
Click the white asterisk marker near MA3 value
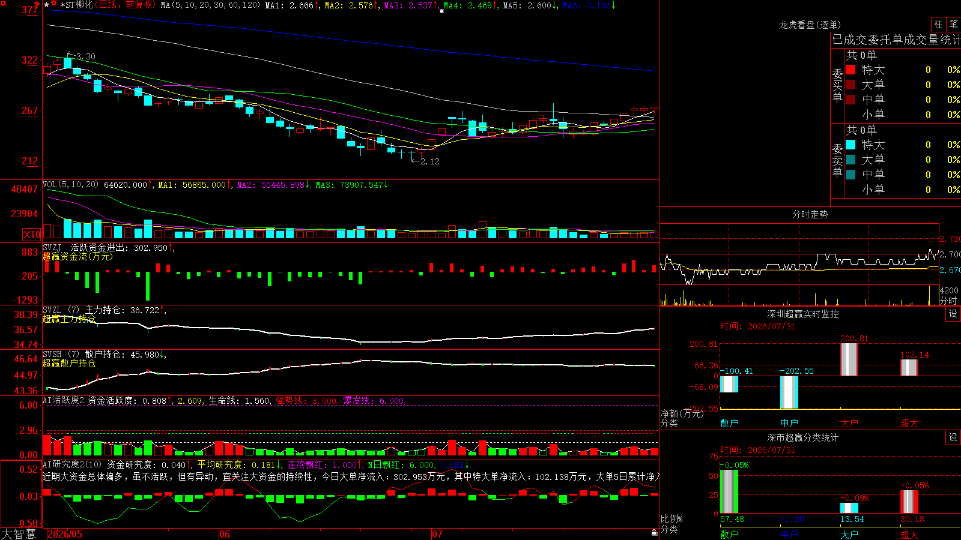point(441,11)
